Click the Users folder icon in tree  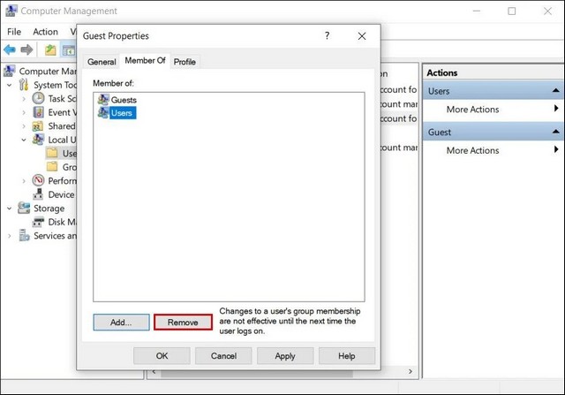[x=52, y=153]
